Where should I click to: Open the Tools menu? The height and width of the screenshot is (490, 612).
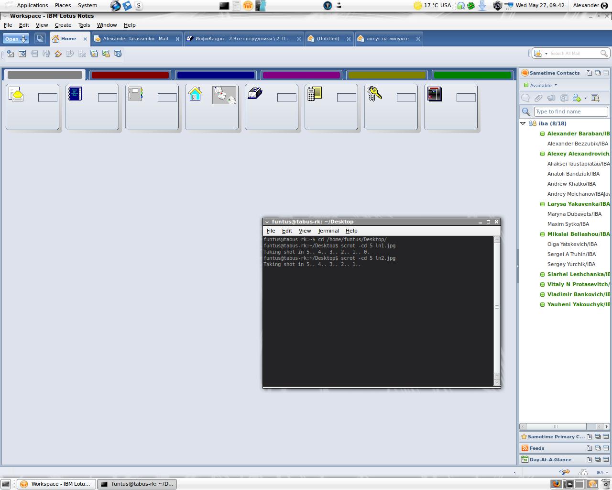pyautogui.click(x=84, y=25)
